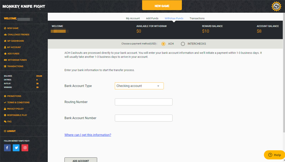
Task: Click the Challenge Friends sidebar icon
Action: (x=5, y=34)
